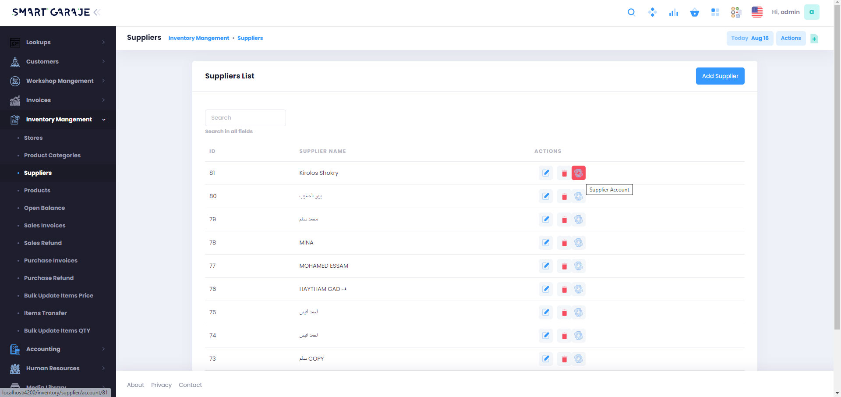Open Bulk Update Items Price

tap(59, 296)
